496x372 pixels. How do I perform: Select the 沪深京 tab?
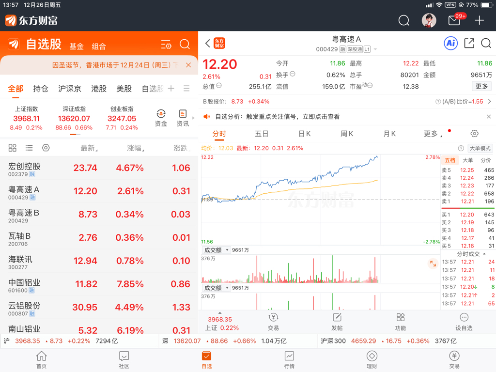pos(70,89)
